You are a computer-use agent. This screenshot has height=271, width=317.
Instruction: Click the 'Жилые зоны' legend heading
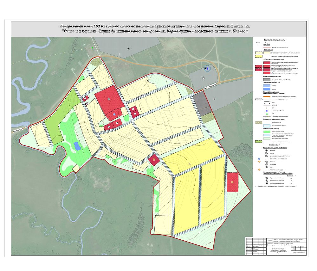click(x=268, y=50)
